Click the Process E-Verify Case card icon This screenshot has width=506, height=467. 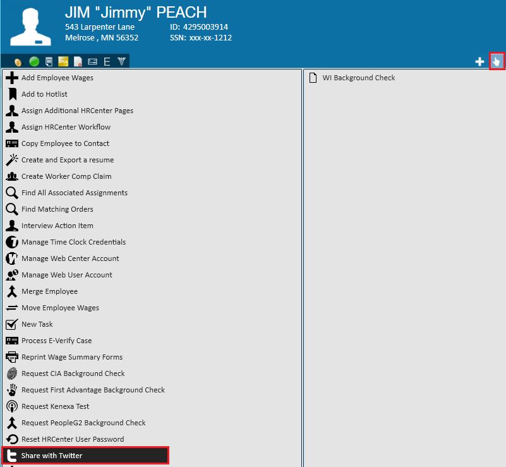pyautogui.click(x=12, y=341)
